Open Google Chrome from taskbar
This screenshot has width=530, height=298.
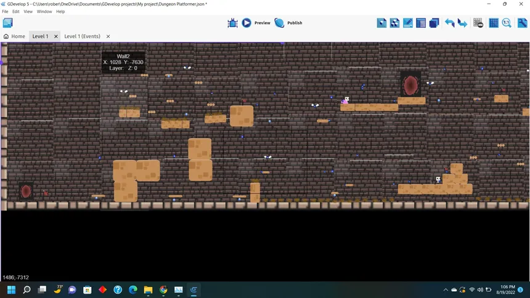click(163, 289)
